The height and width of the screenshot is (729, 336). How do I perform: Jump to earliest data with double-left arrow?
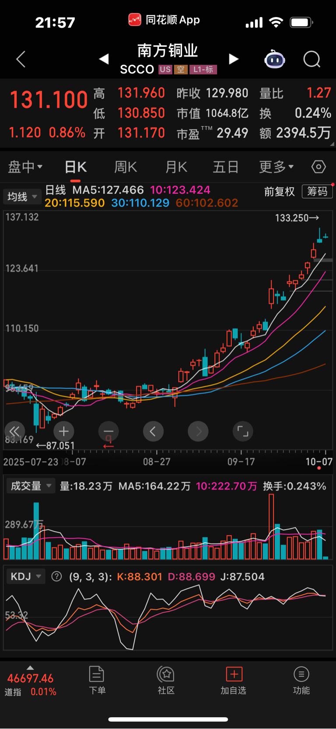click(x=15, y=431)
